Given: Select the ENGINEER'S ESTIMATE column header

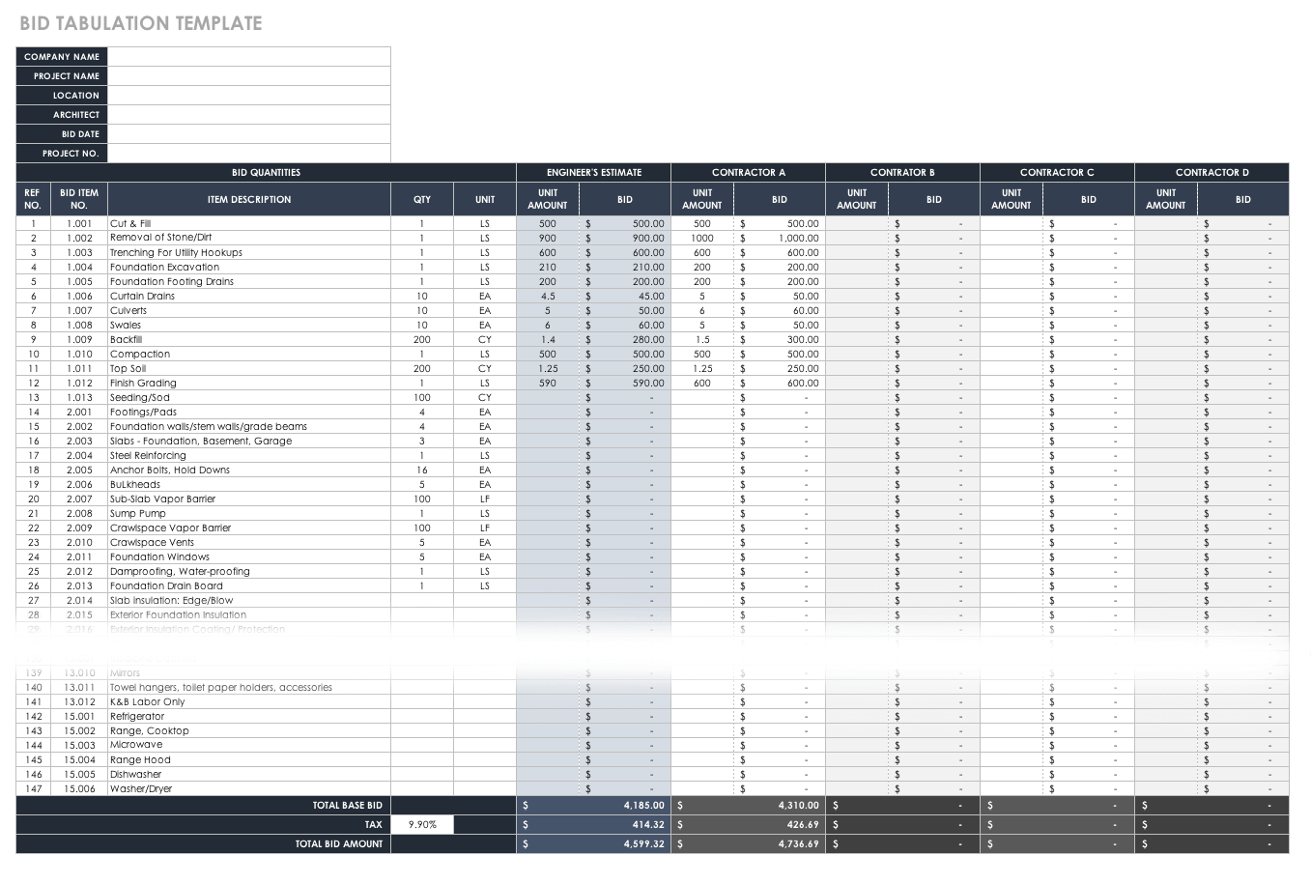Looking at the screenshot, I should (x=593, y=172).
